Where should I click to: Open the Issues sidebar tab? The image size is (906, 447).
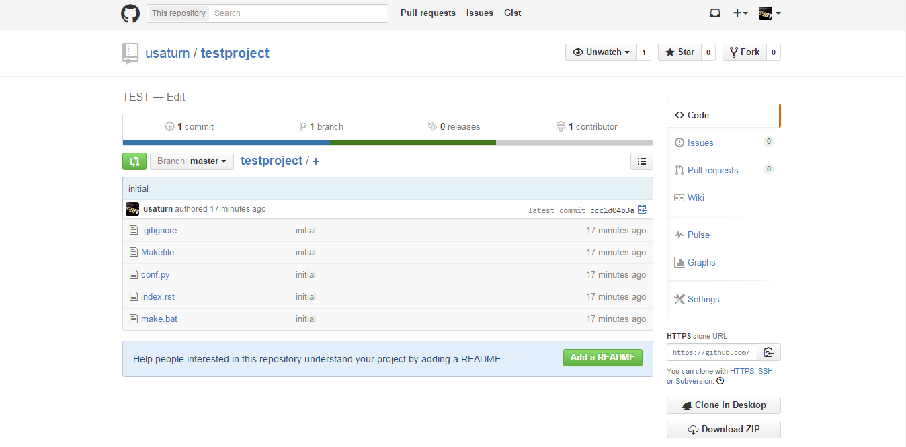(724, 143)
